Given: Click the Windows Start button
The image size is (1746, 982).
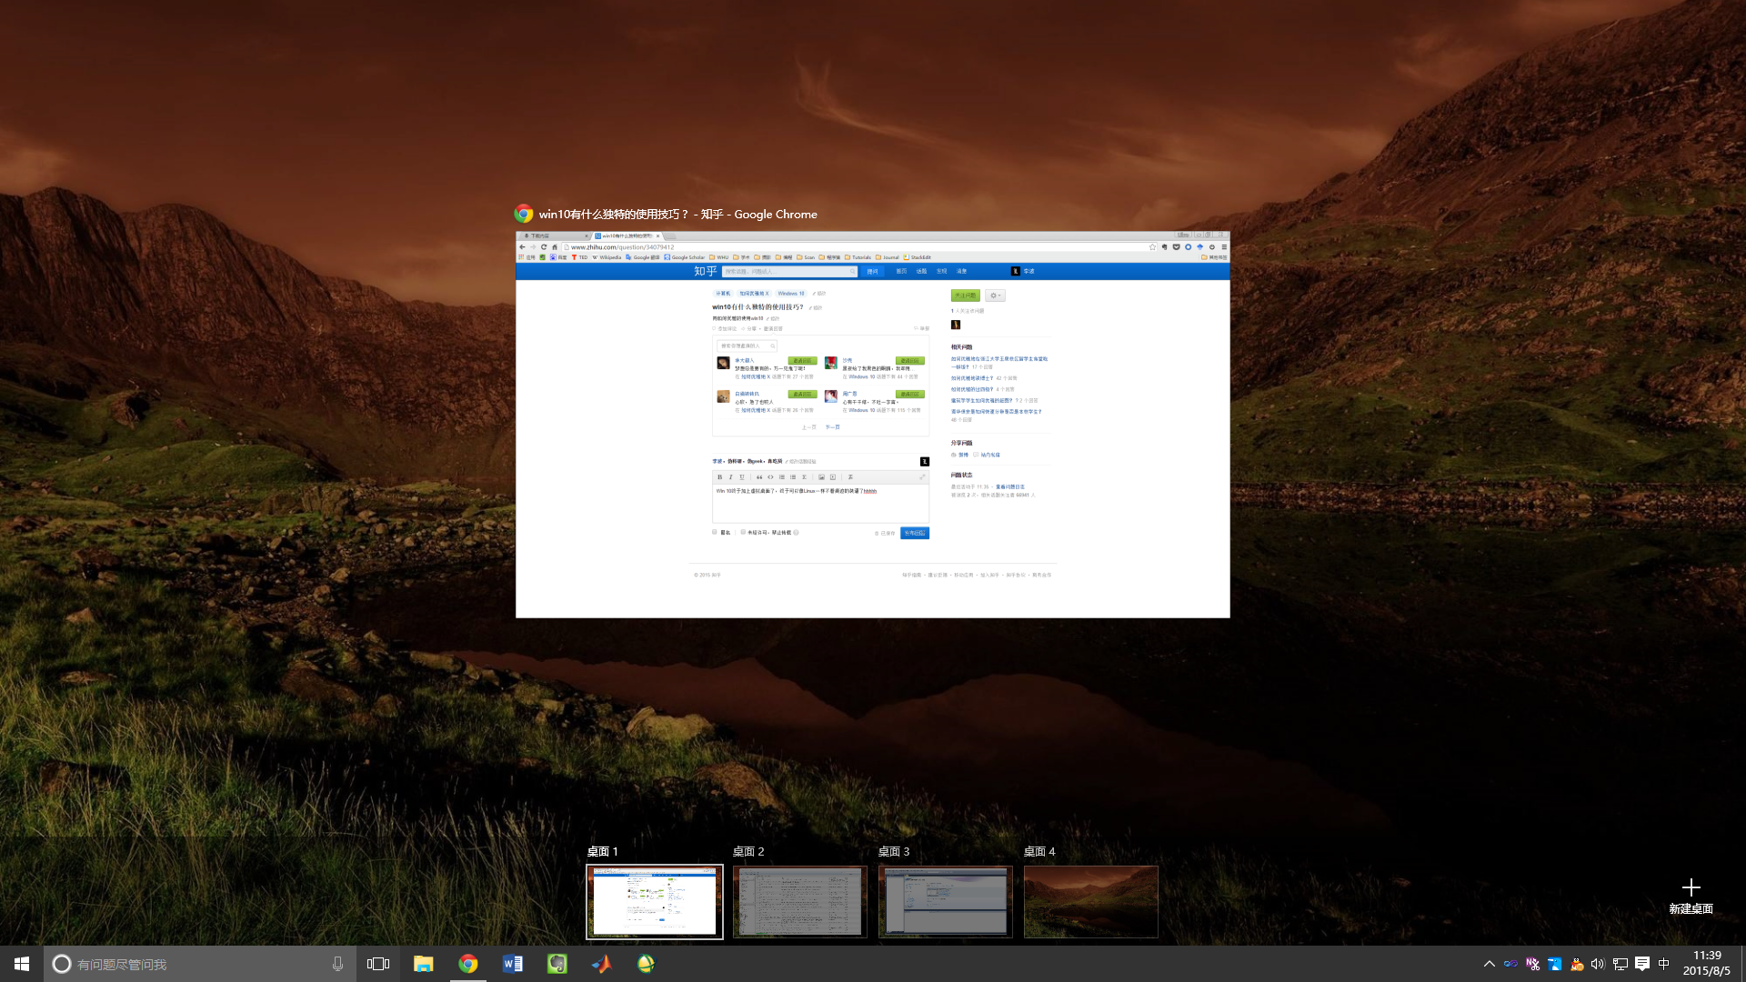Looking at the screenshot, I should pyautogui.click(x=22, y=964).
